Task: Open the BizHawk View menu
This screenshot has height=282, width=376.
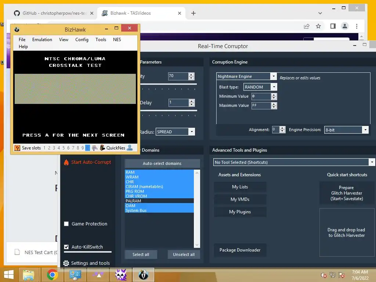Action: [64, 40]
